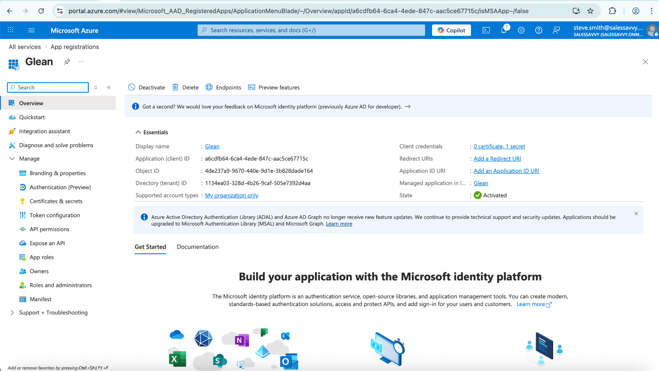Open the notifications bell
Image resolution: width=659 pixels, height=371 pixels.
click(504, 30)
